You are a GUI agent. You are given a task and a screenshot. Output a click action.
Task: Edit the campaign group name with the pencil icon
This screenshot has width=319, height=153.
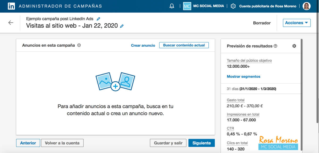98,19
